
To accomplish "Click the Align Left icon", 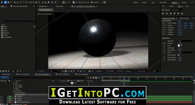I will [163, 13].
